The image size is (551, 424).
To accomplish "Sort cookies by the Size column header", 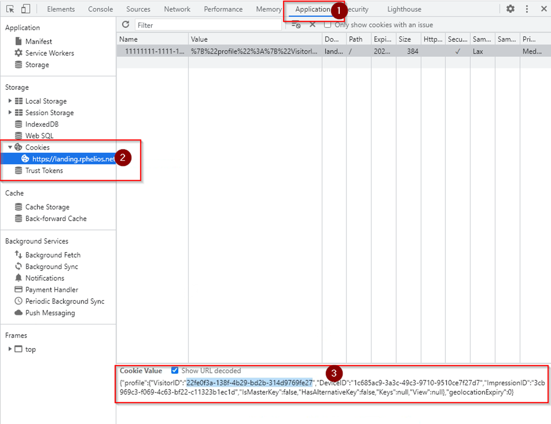I will 405,39.
